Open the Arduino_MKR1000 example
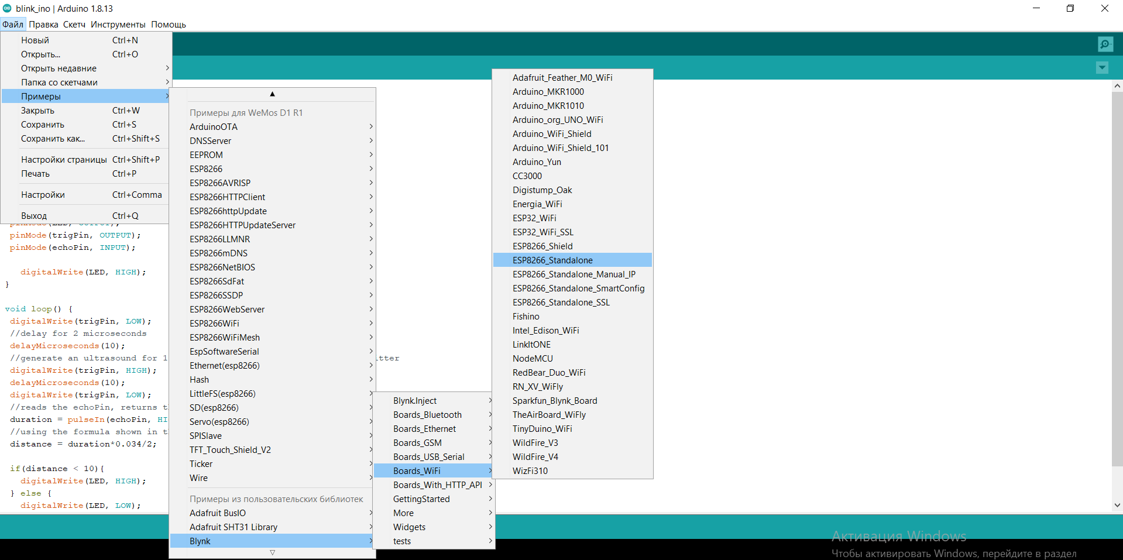This screenshot has height=560, width=1123. click(x=572, y=92)
